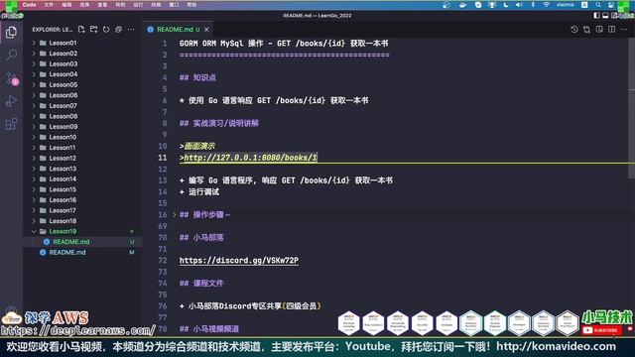This screenshot has width=635, height=357.
Task: Click the history icon in editor toolbar
Action: pos(574,30)
